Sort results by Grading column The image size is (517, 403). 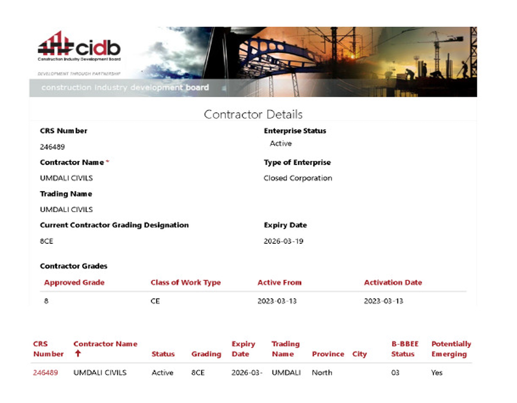pyautogui.click(x=206, y=354)
